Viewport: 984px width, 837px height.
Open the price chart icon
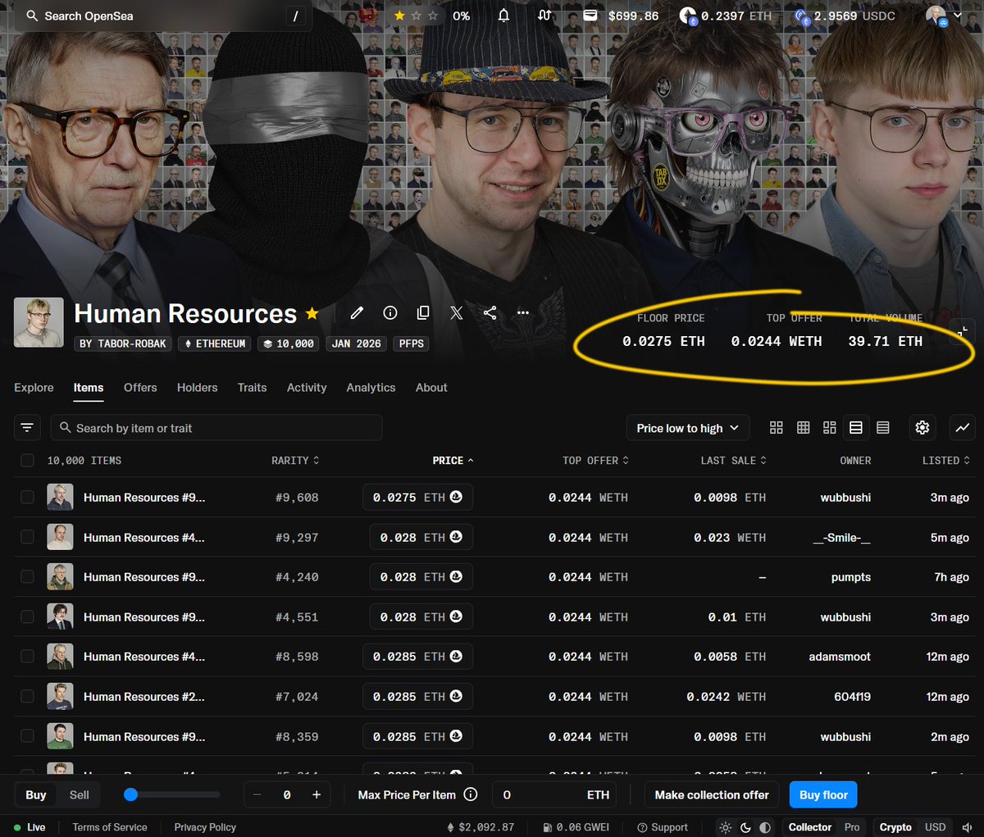(963, 427)
